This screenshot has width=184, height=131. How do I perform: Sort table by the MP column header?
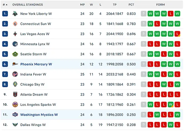(x=82, y=5)
